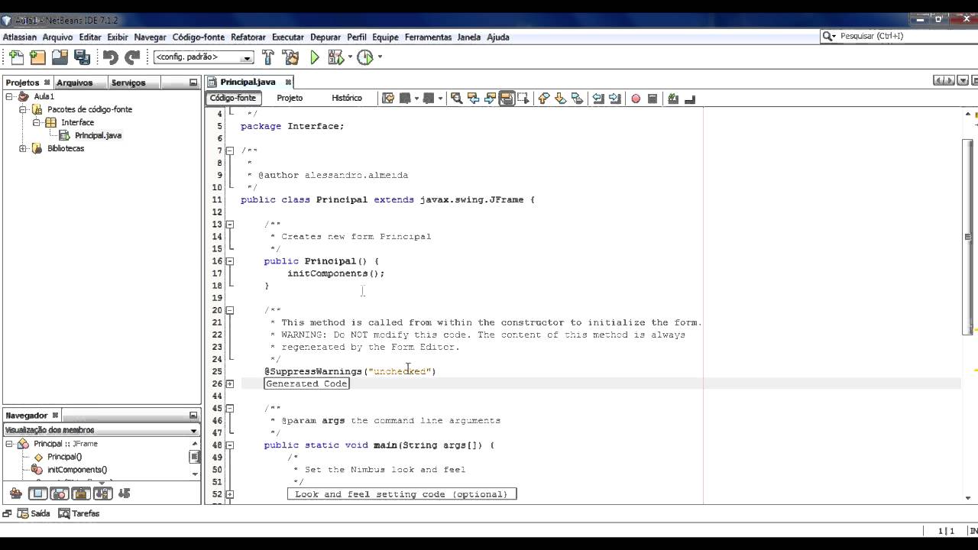Click the Projeto view button
The image size is (978, 550).
tap(290, 97)
